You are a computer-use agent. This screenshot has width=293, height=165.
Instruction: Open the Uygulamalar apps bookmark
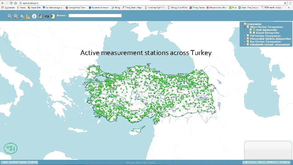pyautogui.click(x=8, y=8)
